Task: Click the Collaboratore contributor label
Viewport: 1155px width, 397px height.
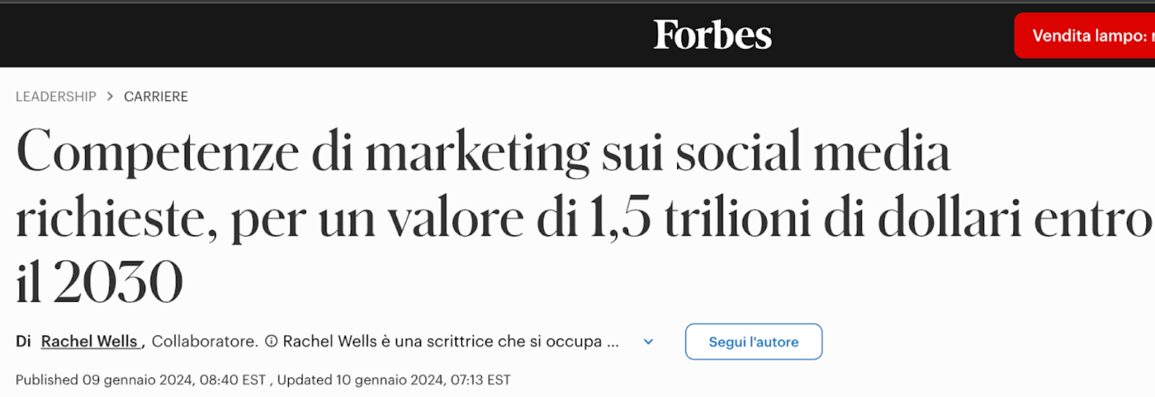Action: [204, 341]
